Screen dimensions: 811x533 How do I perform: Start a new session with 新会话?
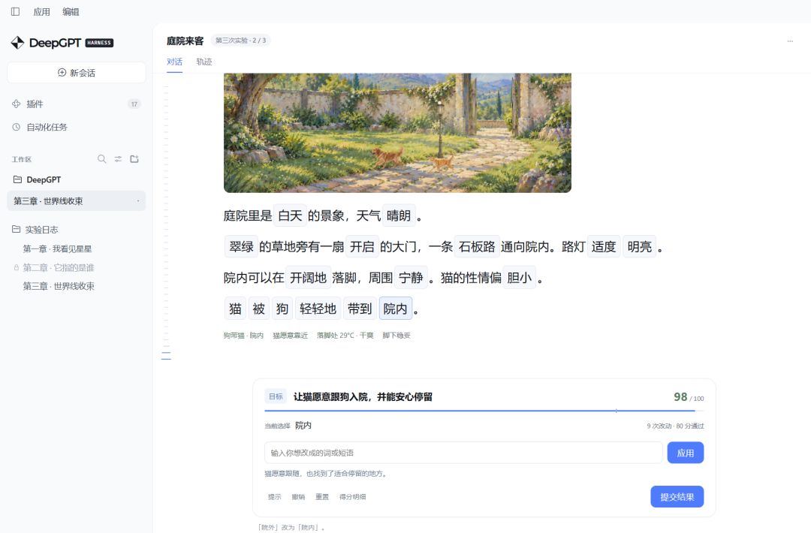click(x=76, y=73)
